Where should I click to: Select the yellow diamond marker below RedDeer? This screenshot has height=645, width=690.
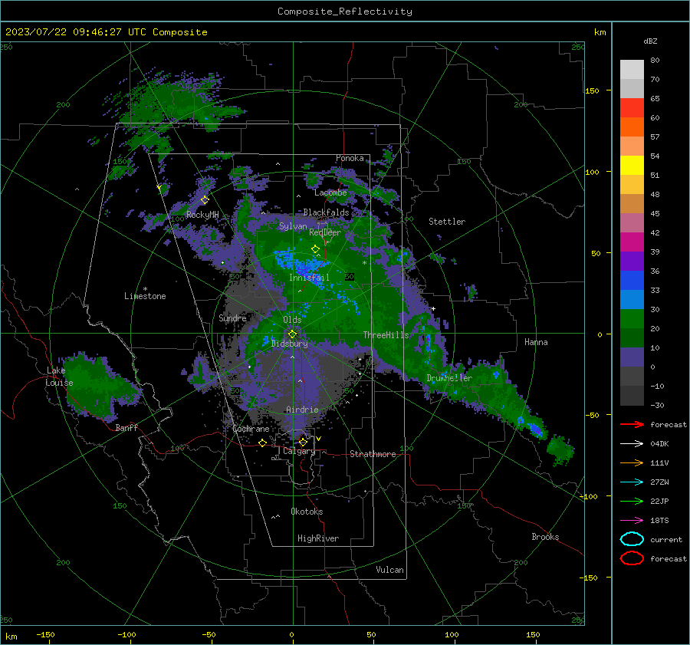(315, 249)
